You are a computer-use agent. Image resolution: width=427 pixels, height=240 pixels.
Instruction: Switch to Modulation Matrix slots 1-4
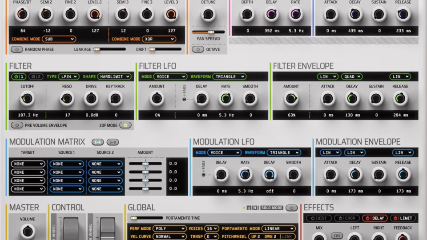[98, 142]
